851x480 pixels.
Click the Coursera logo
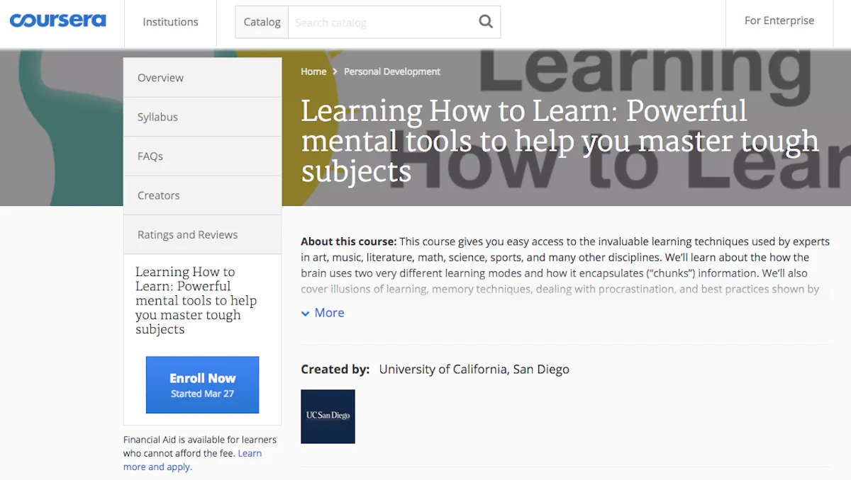click(57, 21)
